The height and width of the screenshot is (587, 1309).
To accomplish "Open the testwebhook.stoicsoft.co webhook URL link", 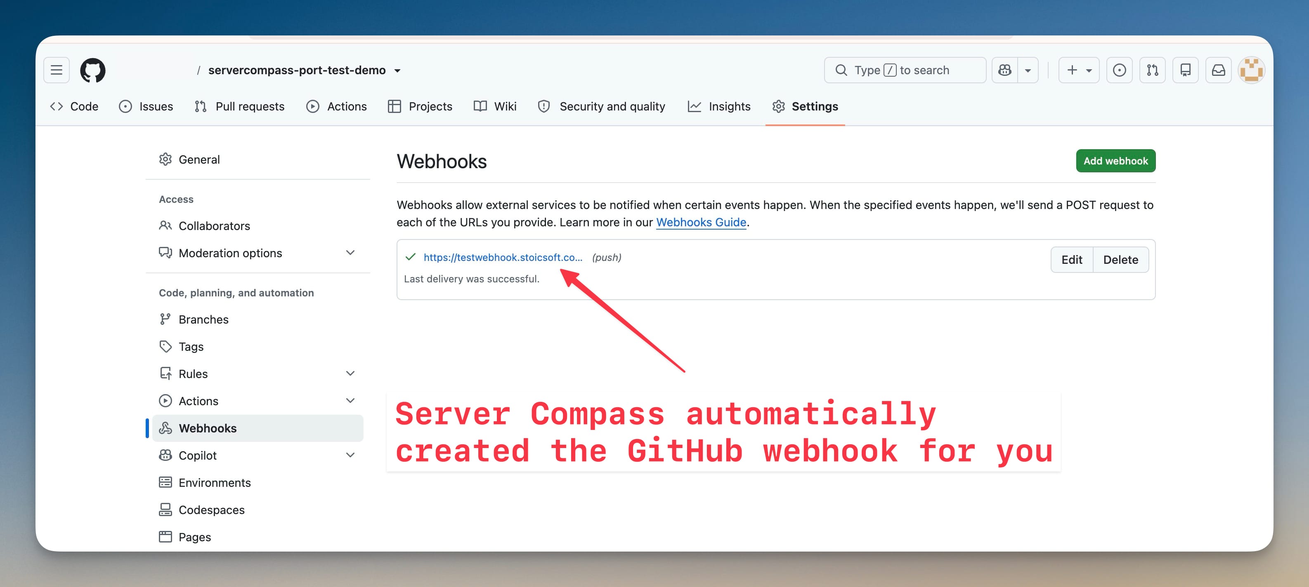I will [503, 258].
